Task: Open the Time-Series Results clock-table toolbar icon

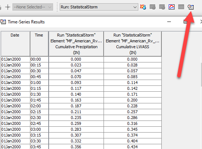Action: [x=191, y=7]
